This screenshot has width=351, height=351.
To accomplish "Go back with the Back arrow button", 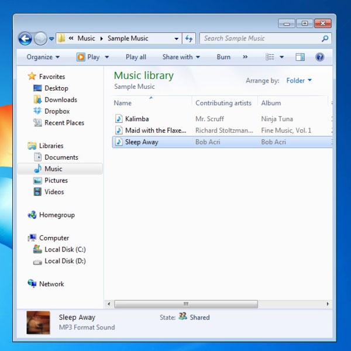I will click(x=25, y=39).
